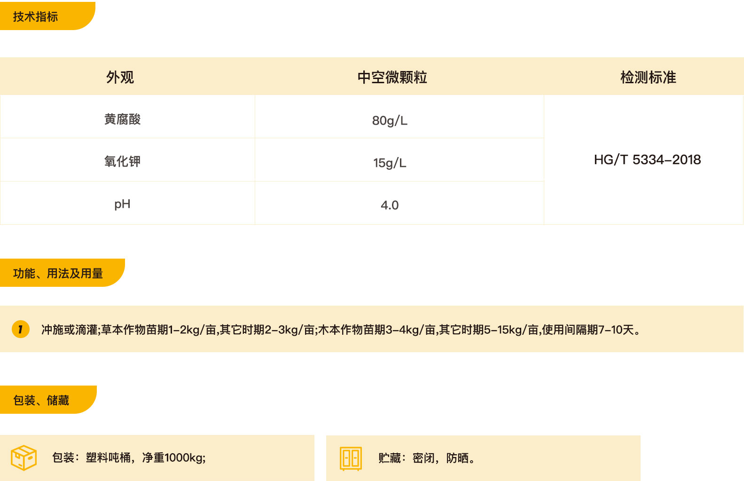Image resolution: width=744 pixels, height=481 pixels.
Task: Click the 包装：塑料吨桶 packaging text
Action: [129, 457]
